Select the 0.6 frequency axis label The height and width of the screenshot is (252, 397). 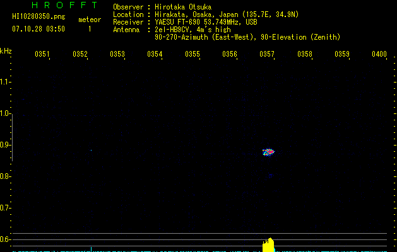tap(5, 239)
